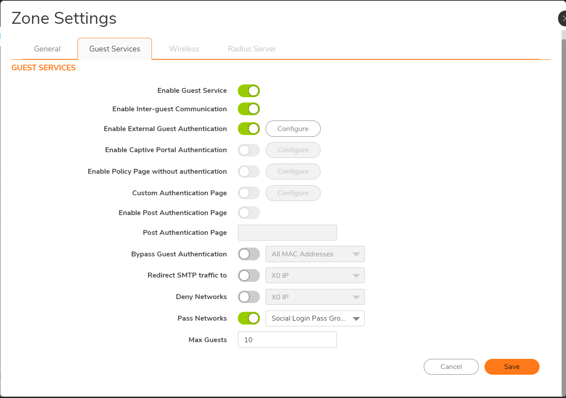The width and height of the screenshot is (566, 398).
Task: Expand the All MAC Addresses dropdown
Action: (x=315, y=254)
